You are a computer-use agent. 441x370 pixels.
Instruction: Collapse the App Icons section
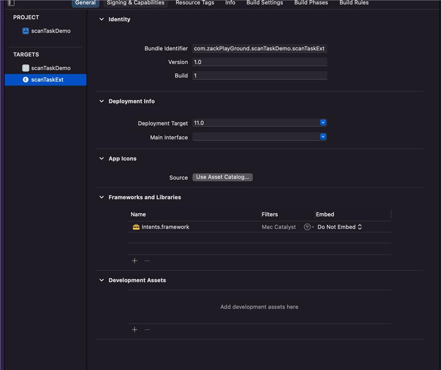point(101,158)
